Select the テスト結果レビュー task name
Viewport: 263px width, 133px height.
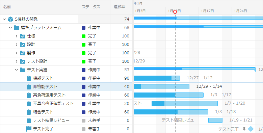pos(51,120)
